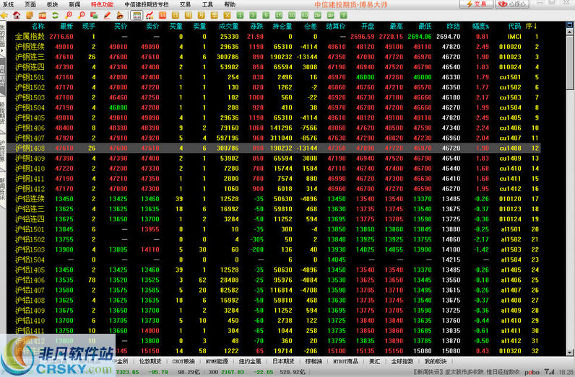Go to the home page icon
575x377 pixels.
(17, 15)
